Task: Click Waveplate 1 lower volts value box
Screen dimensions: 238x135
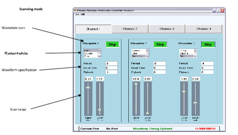Action: [100, 79]
